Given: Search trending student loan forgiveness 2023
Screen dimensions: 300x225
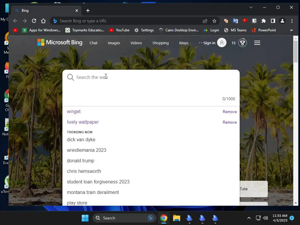Looking at the screenshot, I should click(98, 182).
